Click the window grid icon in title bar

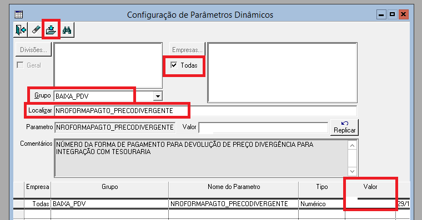click(x=19, y=14)
